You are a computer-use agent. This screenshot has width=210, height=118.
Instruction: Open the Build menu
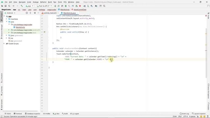50,2
